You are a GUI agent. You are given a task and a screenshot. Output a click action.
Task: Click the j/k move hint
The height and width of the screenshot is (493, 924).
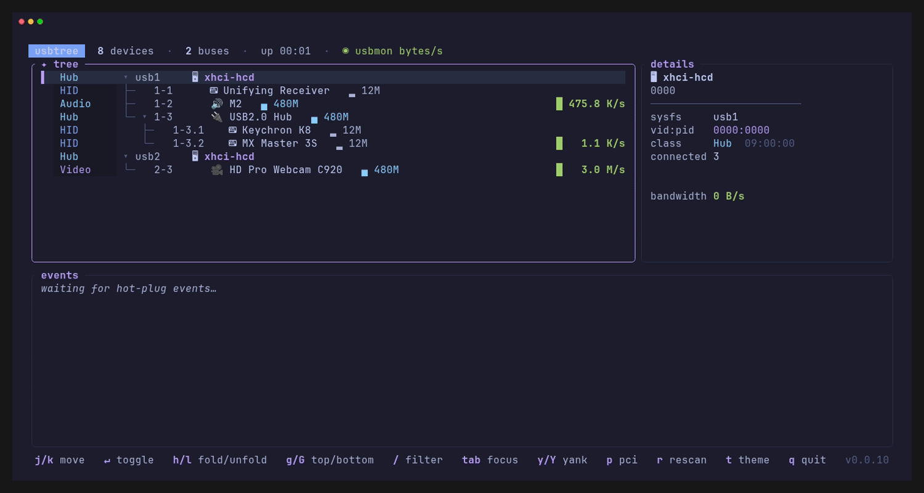tap(60, 460)
